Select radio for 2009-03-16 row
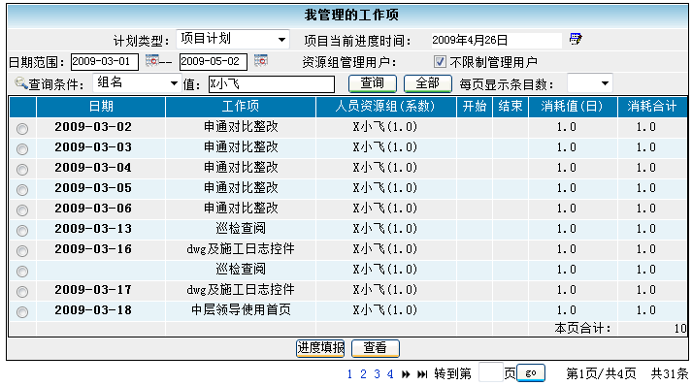Screen dimensions: 692x386 click(x=22, y=250)
